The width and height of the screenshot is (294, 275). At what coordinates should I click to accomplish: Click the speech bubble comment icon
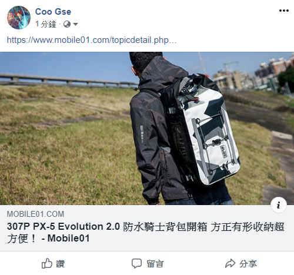(x=136, y=263)
